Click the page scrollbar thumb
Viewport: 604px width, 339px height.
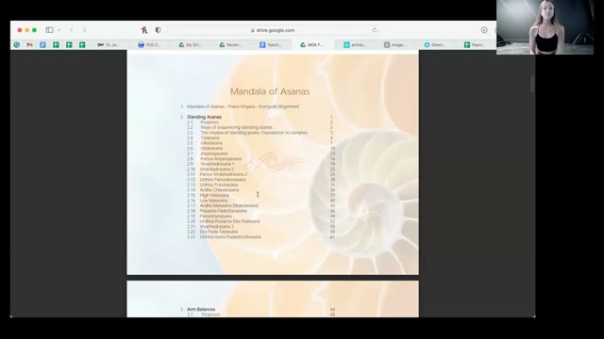(x=532, y=84)
